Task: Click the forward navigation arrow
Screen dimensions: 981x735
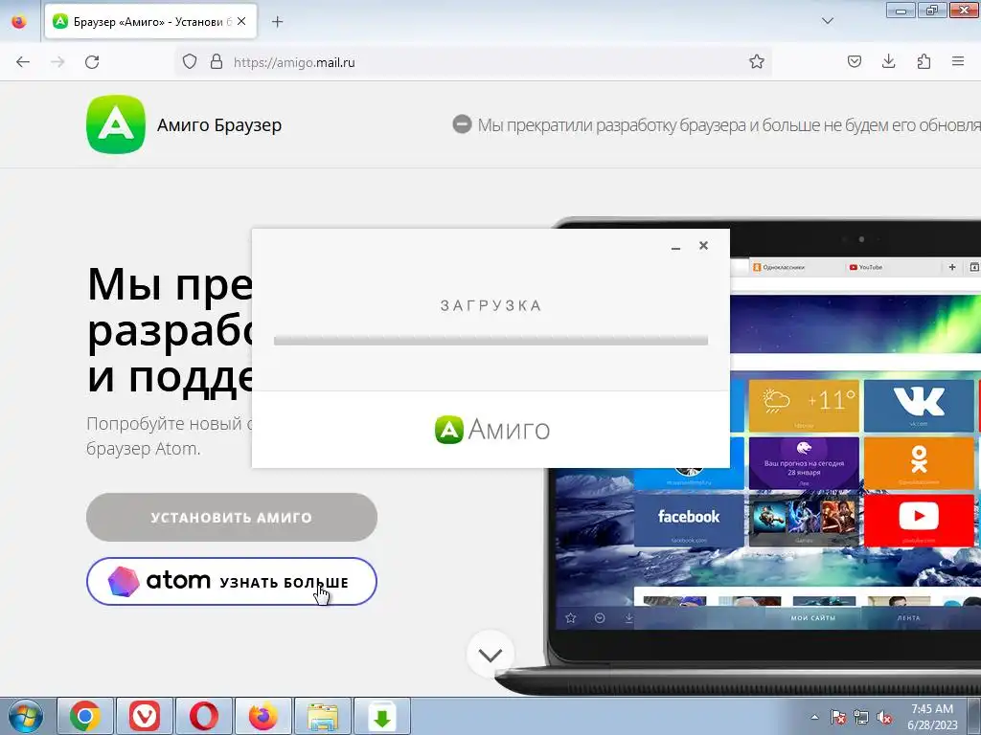Action: (57, 62)
